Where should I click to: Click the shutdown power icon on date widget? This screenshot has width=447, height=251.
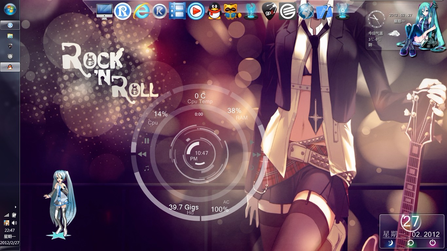433,243
